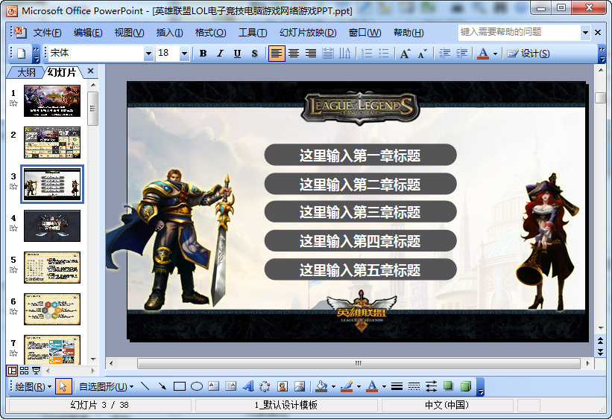612x419 pixels.
Task: Apply the line color brush
Action: point(347,386)
